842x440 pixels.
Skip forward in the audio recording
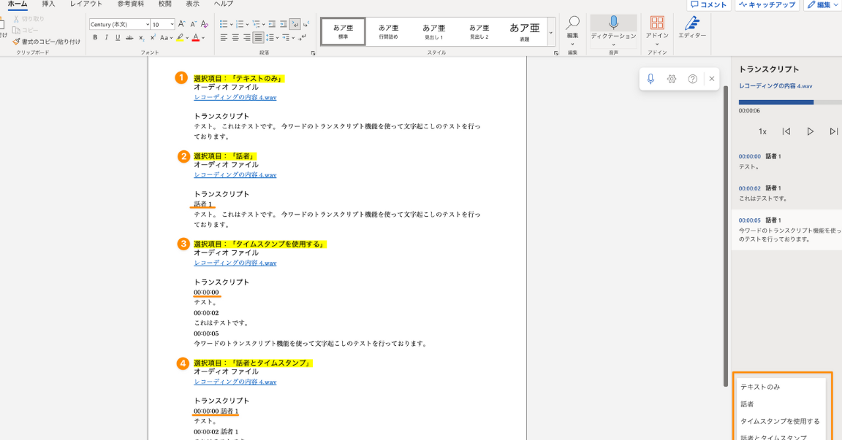pyautogui.click(x=833, y=131)
